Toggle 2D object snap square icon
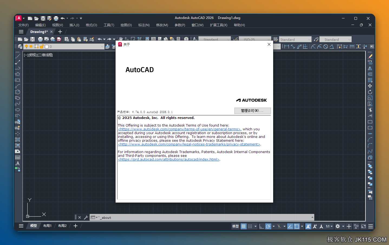This screenshot has height=245, width=389. [297, 226]
